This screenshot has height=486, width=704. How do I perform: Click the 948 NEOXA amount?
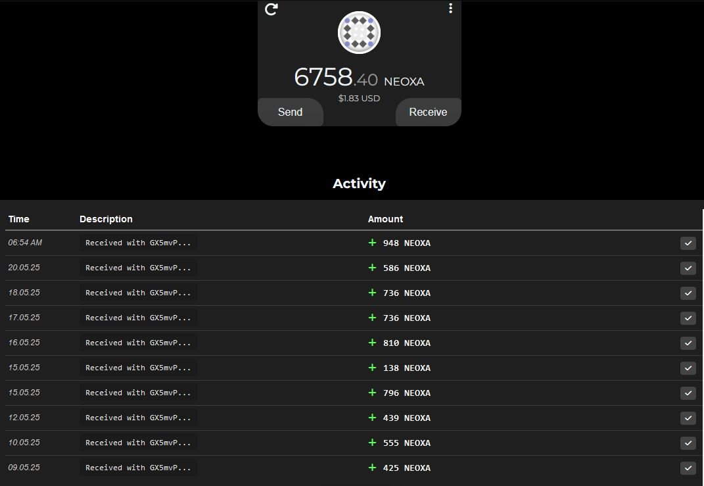(407, 243)
